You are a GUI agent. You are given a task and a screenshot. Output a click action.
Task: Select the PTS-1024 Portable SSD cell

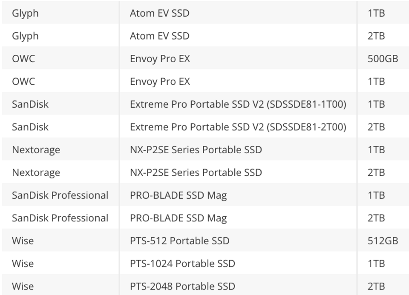point(182,263)
